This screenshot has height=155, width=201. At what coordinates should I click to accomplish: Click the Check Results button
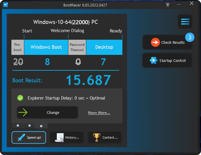click(x=167, y=42)
